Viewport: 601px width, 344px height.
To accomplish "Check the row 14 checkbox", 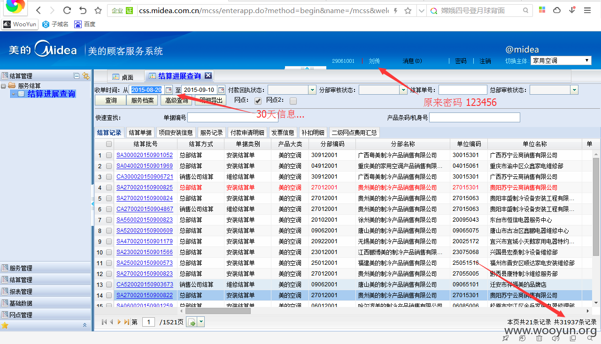I will click(109, 295).
